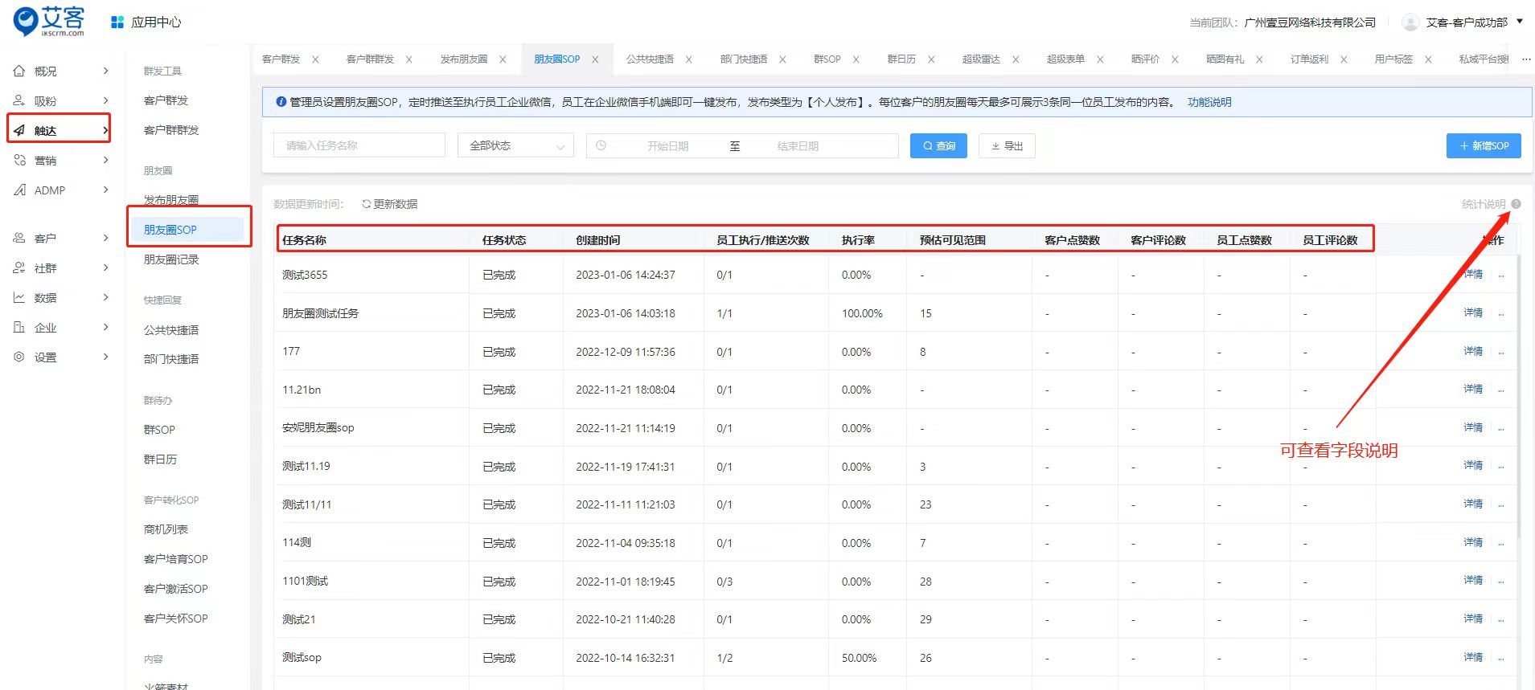Click the 统计说明 help question icon
The width and height of the screenshot is (1535, 690).
1516,204
